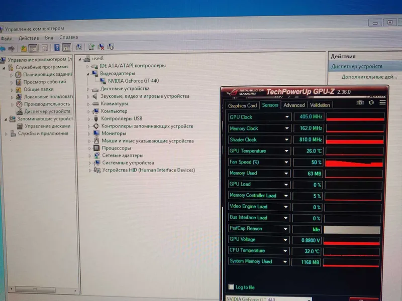This screenshot has width=402, height=301.
Task: Open the Файл menu
Action: (7, 39)
